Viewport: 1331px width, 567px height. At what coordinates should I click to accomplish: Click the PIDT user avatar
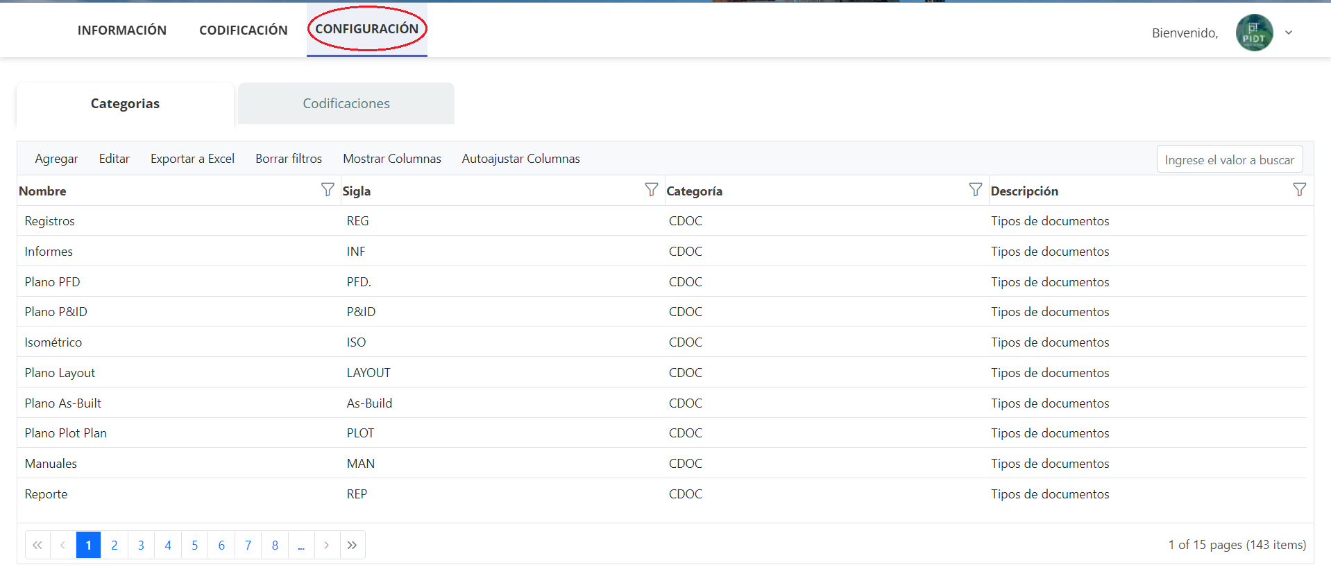point(1254,33)
